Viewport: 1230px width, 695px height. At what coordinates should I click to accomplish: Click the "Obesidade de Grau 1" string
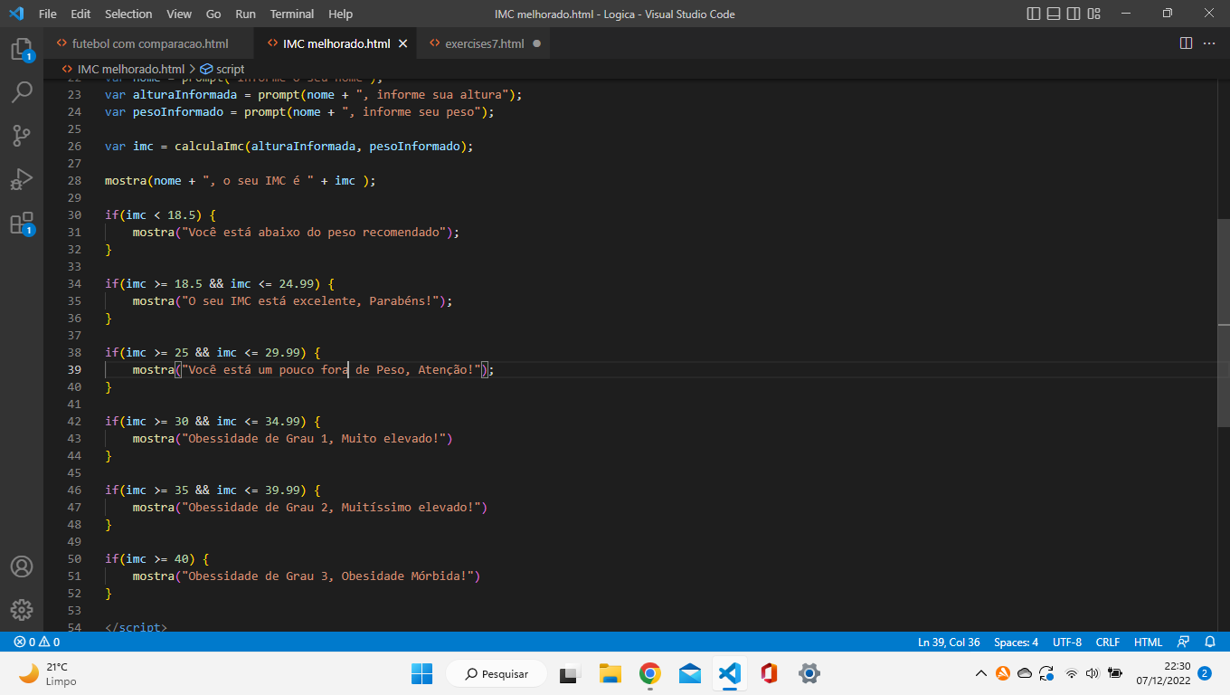(316, 438)
